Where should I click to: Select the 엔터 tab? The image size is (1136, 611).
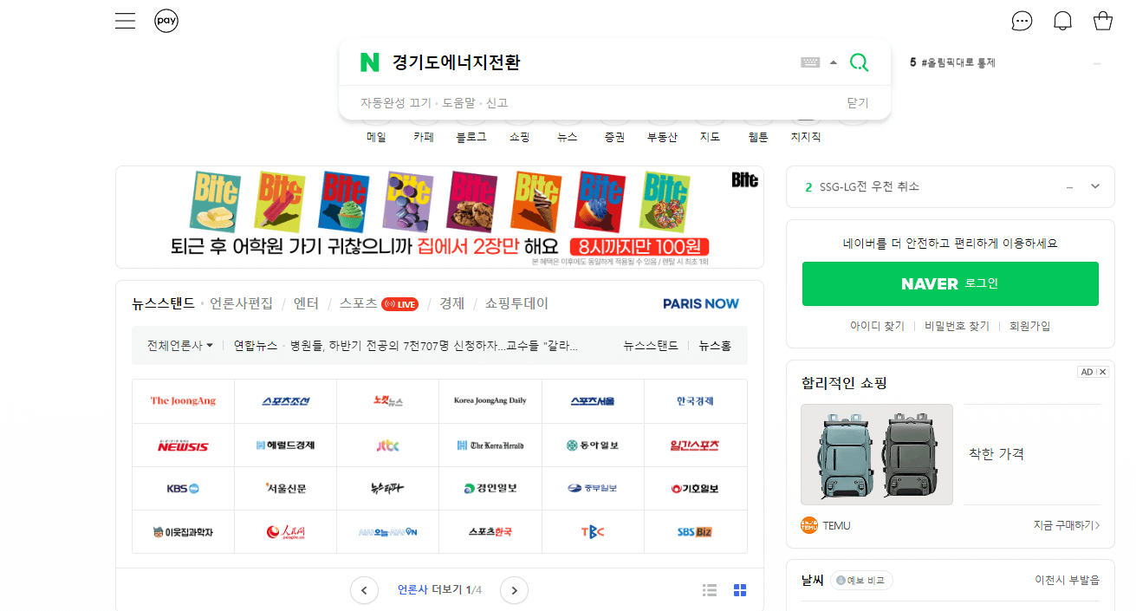(306, 303)
